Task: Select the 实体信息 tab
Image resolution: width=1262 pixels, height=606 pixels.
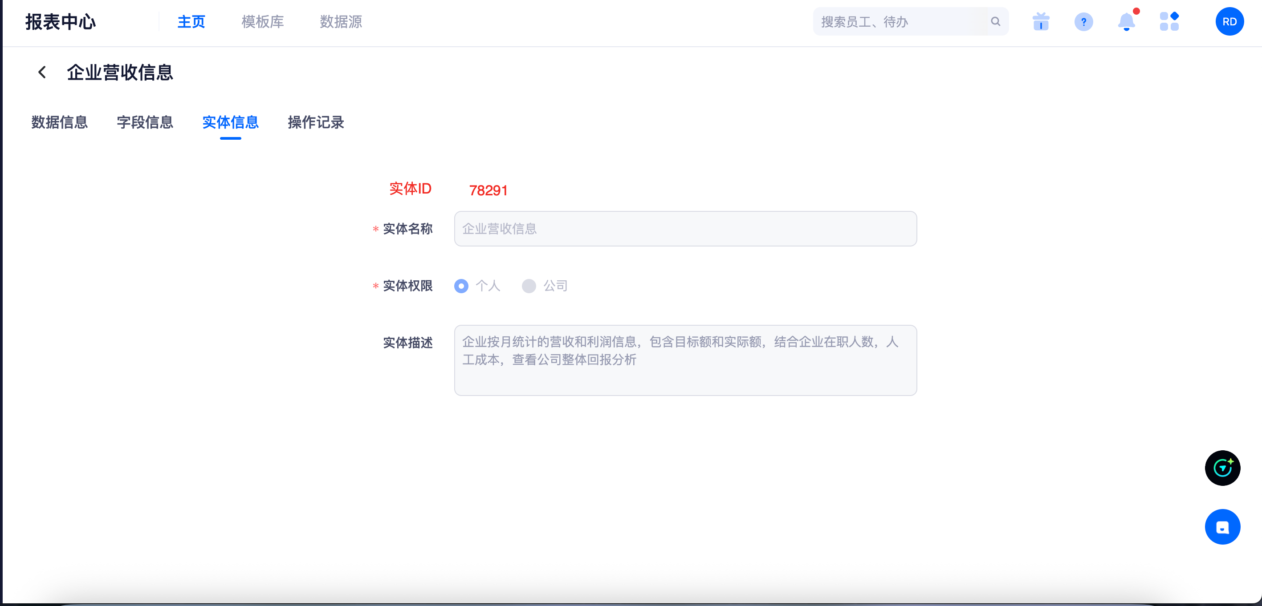Action: 230,122
